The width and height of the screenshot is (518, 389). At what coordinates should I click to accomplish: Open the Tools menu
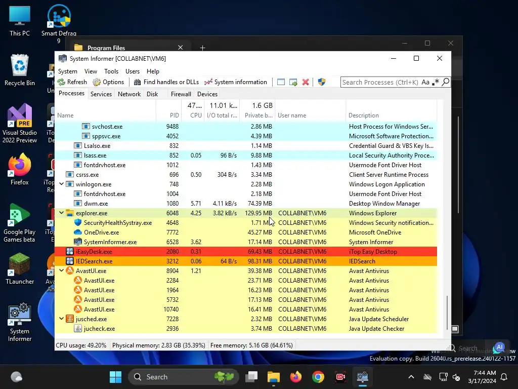click(x=111, y=71)
